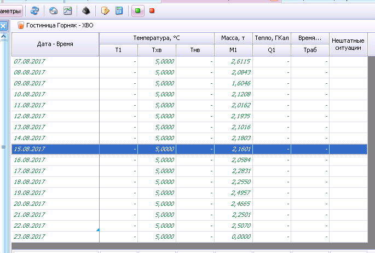Viewport: 375px width, 253px height.
Task: Click the M1 value 2,0843
Action: point(241,73)
